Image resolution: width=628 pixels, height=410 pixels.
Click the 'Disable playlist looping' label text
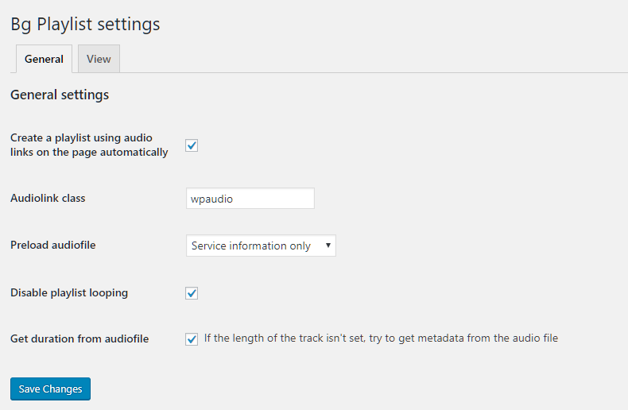click(68, 292)
